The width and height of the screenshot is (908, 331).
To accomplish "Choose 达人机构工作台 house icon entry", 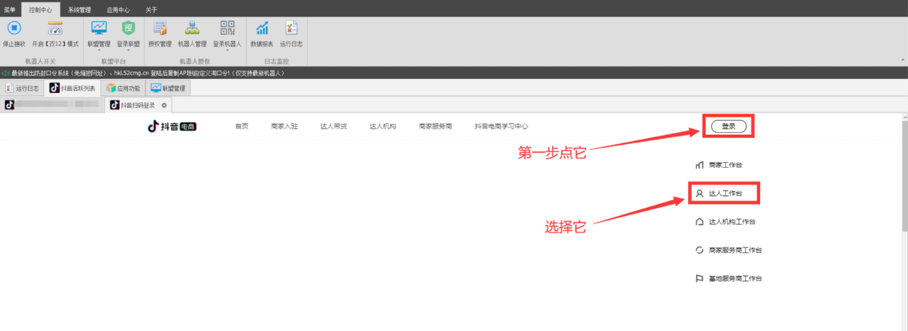I will pos(725,222).
